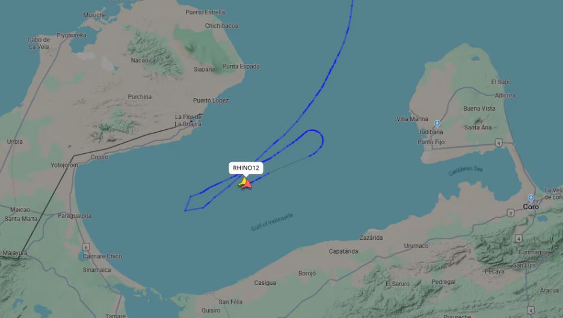Click the Urumaco town label
563x318 pixels.
416,246
